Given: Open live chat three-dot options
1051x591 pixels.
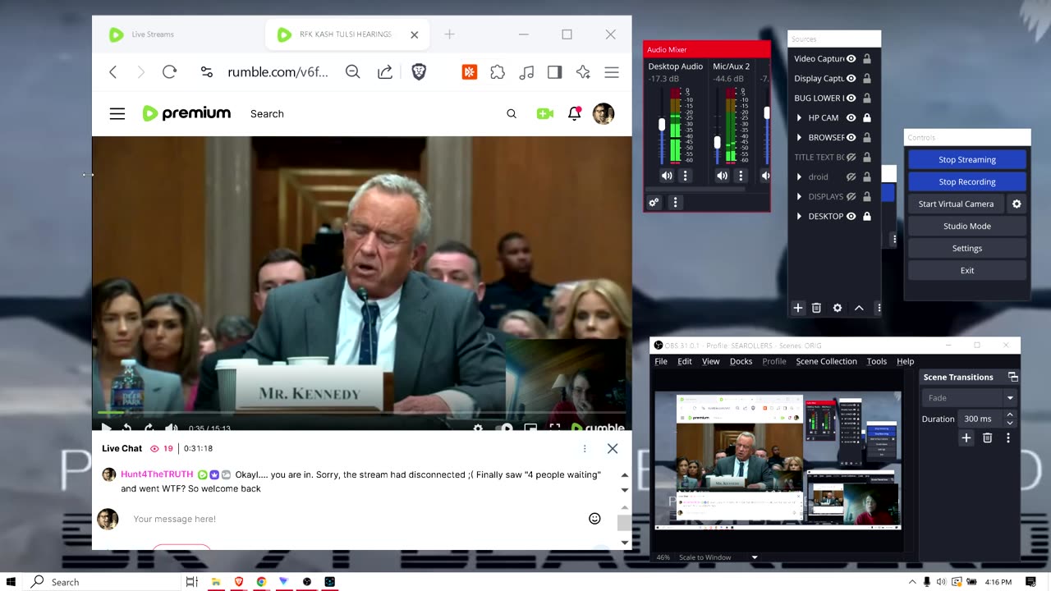Looking at the screenshot, I should pyautogui.click(x=585, y=448).
